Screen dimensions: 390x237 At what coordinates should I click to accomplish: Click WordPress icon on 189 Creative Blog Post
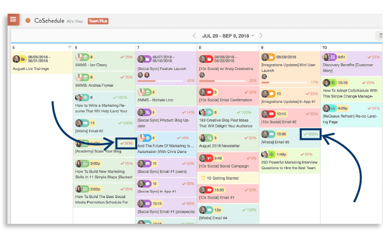click(x=209, y=112)
